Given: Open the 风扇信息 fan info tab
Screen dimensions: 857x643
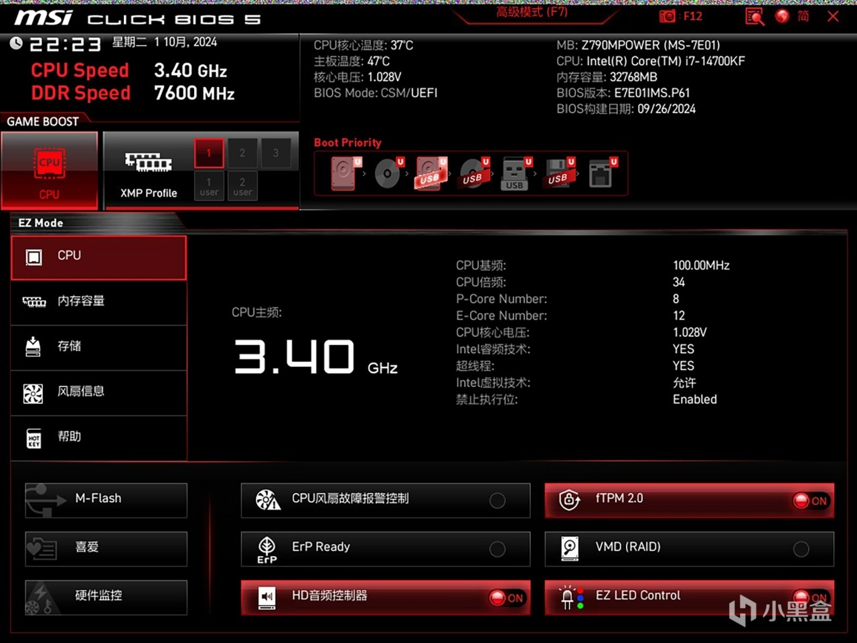Looking at the screenshot, I should click(98, 392).
